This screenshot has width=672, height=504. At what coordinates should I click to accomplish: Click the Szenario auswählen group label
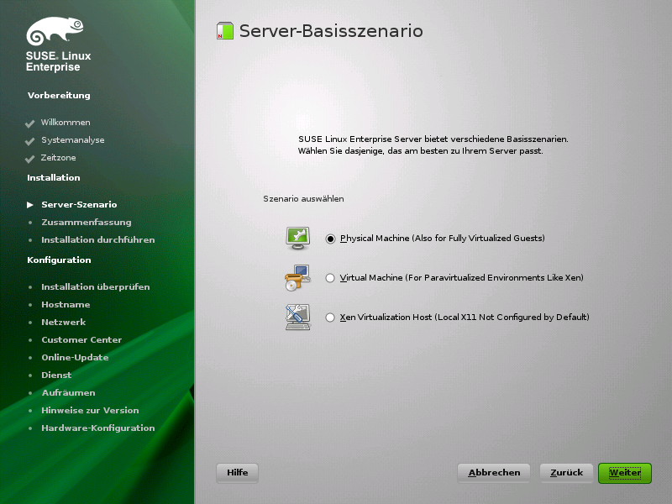(303, 199)
